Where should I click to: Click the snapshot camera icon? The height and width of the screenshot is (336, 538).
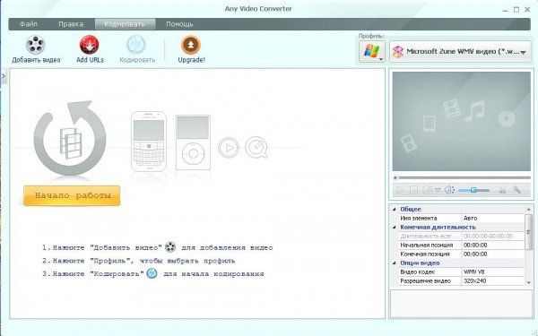pyautogui.click(x=428, y=190)
